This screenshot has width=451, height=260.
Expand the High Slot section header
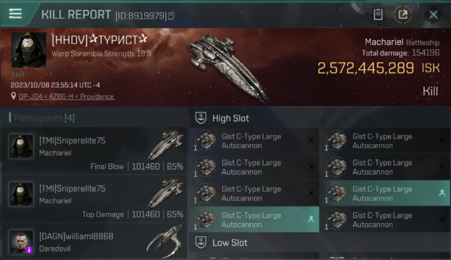[319, 118]
